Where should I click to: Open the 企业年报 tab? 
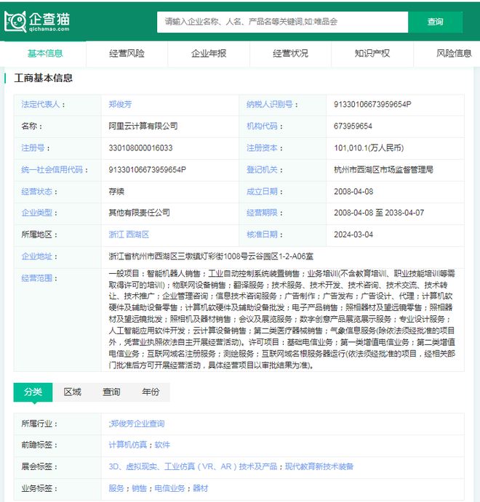209,54
